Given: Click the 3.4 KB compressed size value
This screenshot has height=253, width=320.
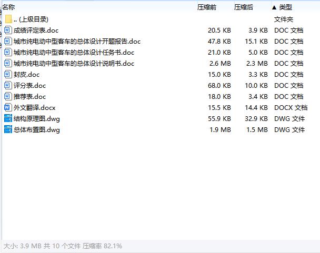Looking at the screenshot, I should [258, 96].
